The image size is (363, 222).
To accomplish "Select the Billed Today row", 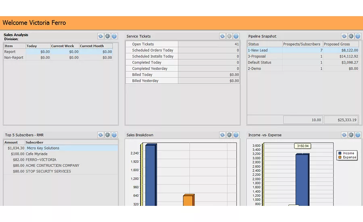I will (x=182, y=75).
